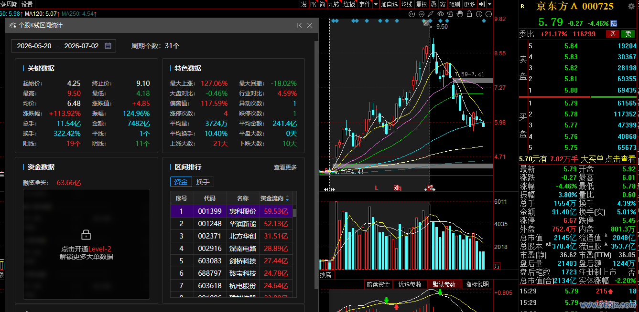Toggle the 预测 forecast button
The height and width of the screenshot is (312, 639).
coord(454,4)
